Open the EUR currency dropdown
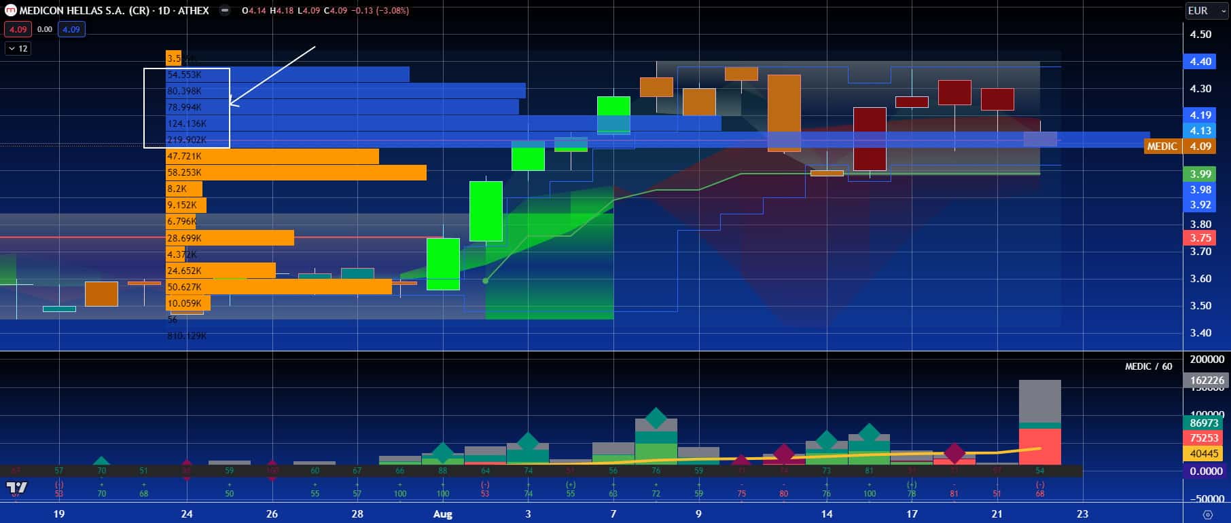The width and height of the screenshot is (1231, 523). tap(1207, 11)
